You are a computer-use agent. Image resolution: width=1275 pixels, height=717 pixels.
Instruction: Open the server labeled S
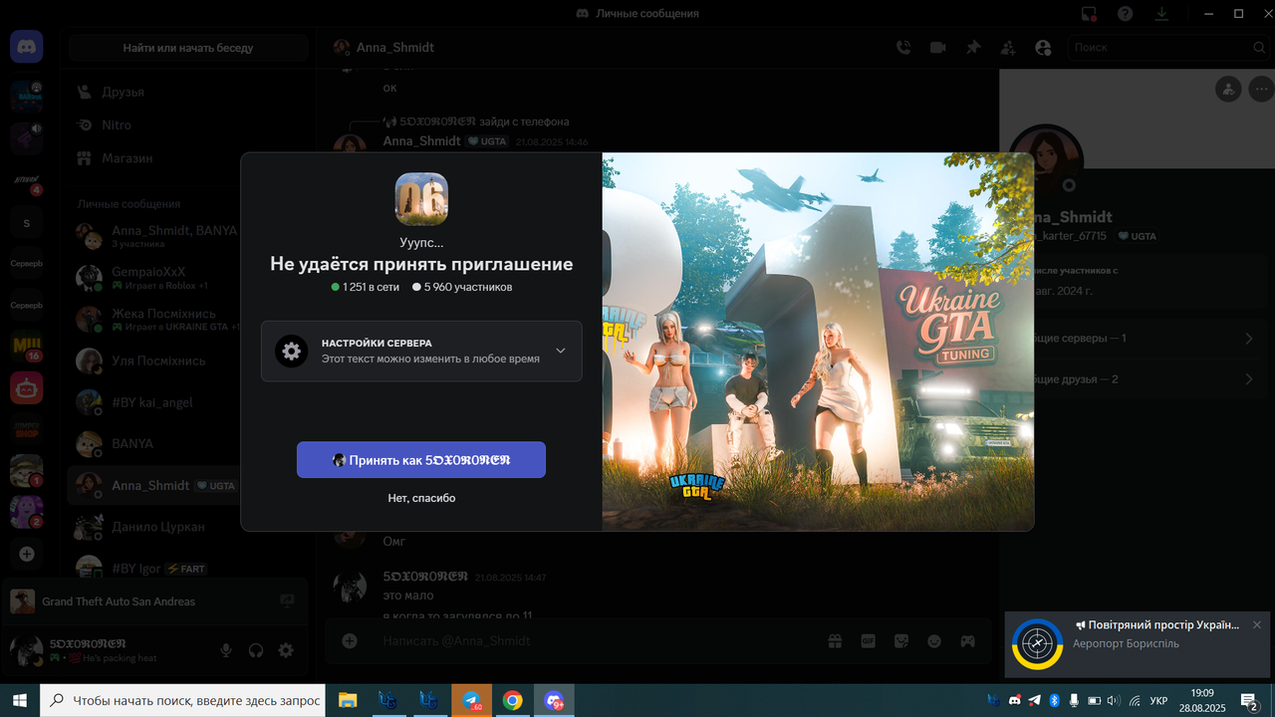coord(26,223)
